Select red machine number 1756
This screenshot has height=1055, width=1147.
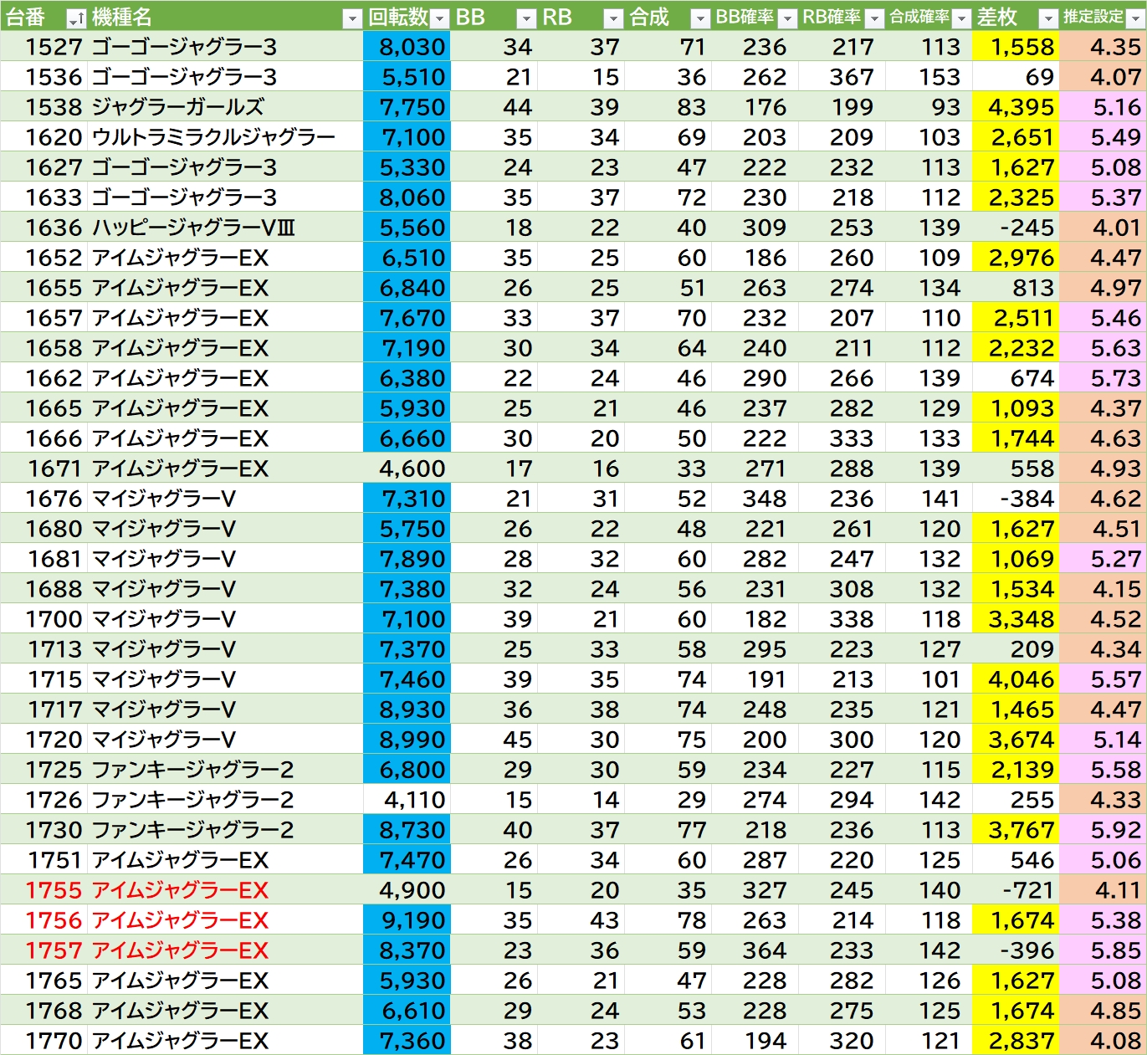pos(44,920)
